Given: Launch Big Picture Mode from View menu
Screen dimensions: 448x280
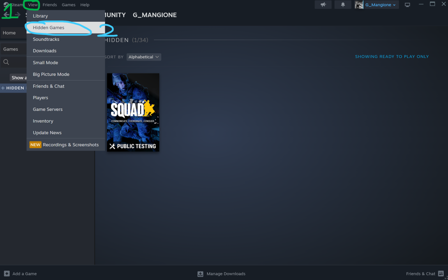Looking at the screenshot, I should tap(66, 74).
